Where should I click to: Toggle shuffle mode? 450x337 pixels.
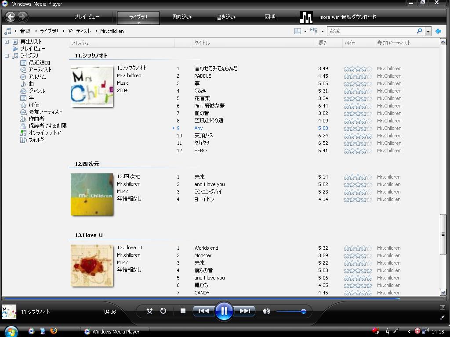pos(149,311)
